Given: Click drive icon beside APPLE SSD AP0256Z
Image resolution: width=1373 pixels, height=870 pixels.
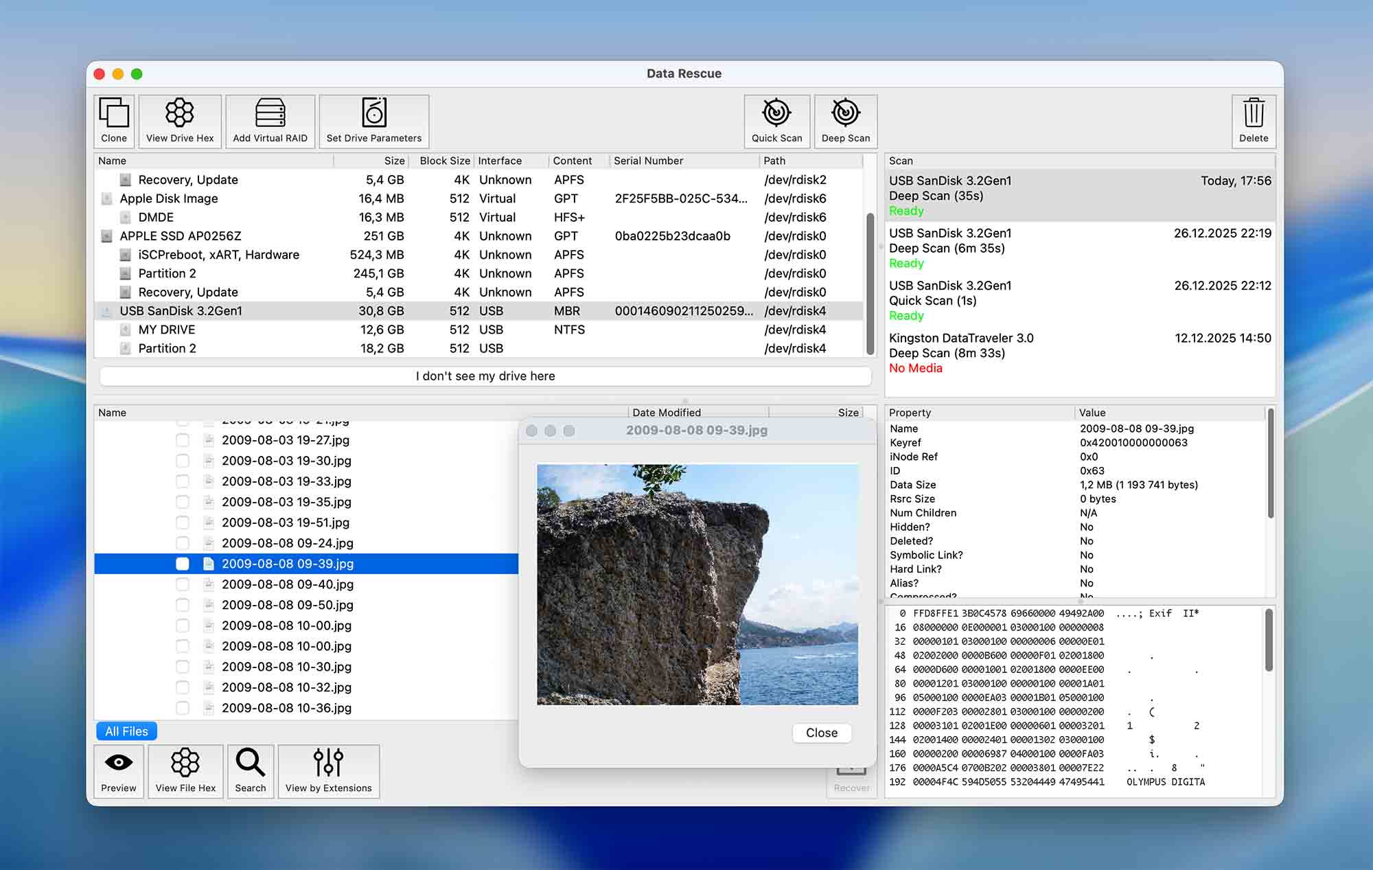Looking at the screenshot, I should [x=106, y=236].
